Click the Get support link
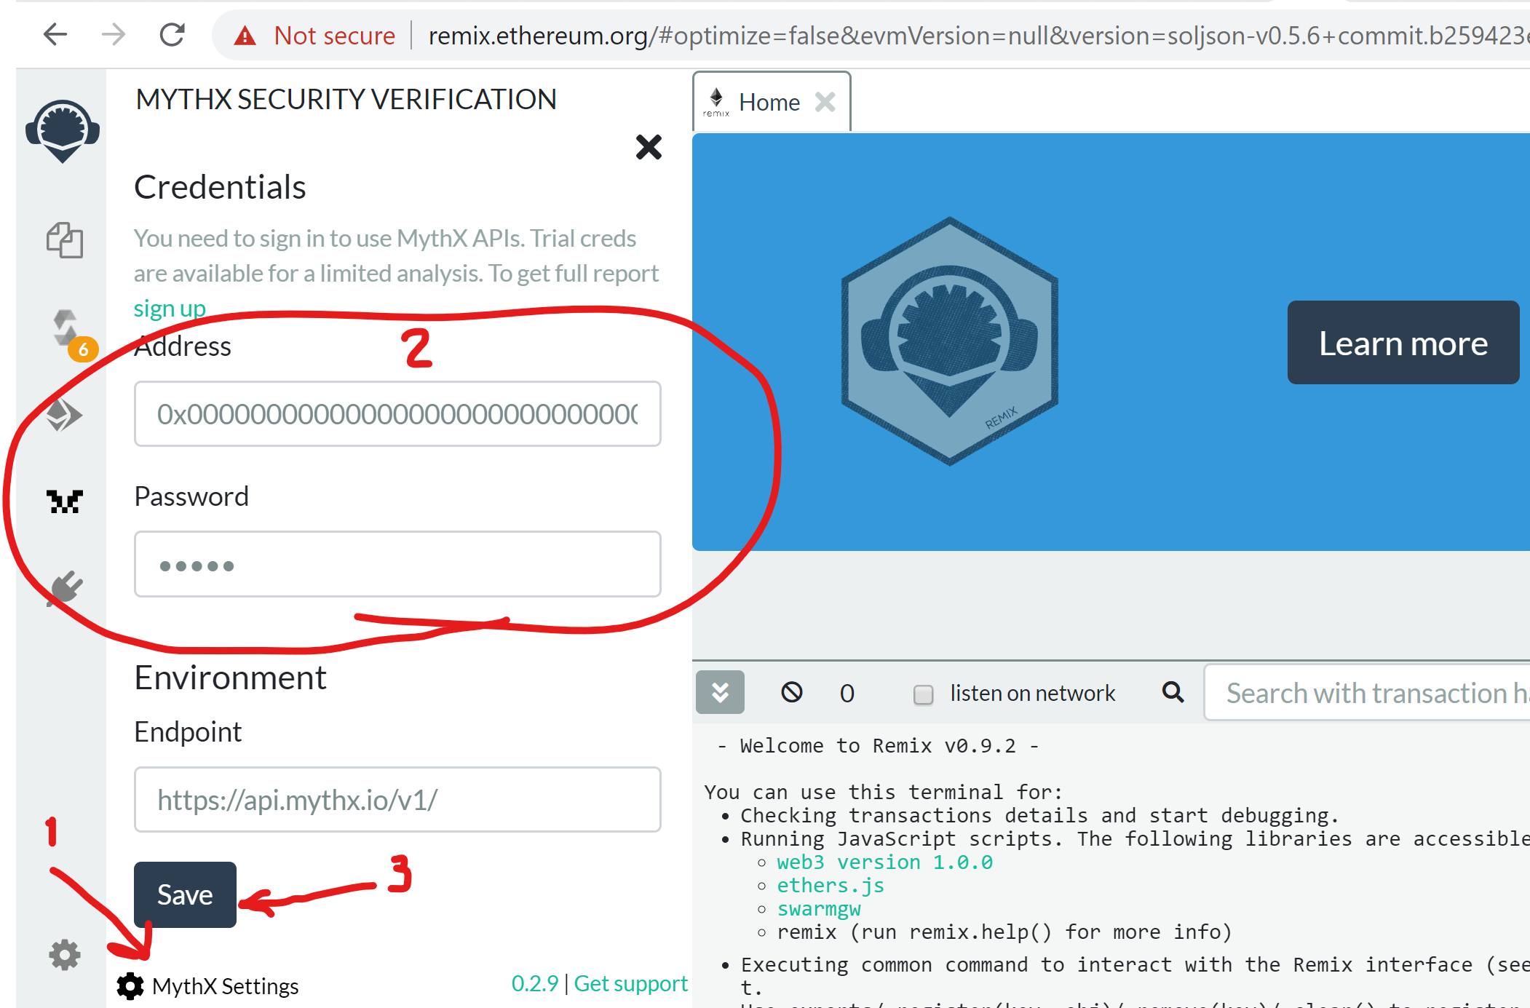The height and width of the screenshot is (1008, 1530). click(630, 983)
